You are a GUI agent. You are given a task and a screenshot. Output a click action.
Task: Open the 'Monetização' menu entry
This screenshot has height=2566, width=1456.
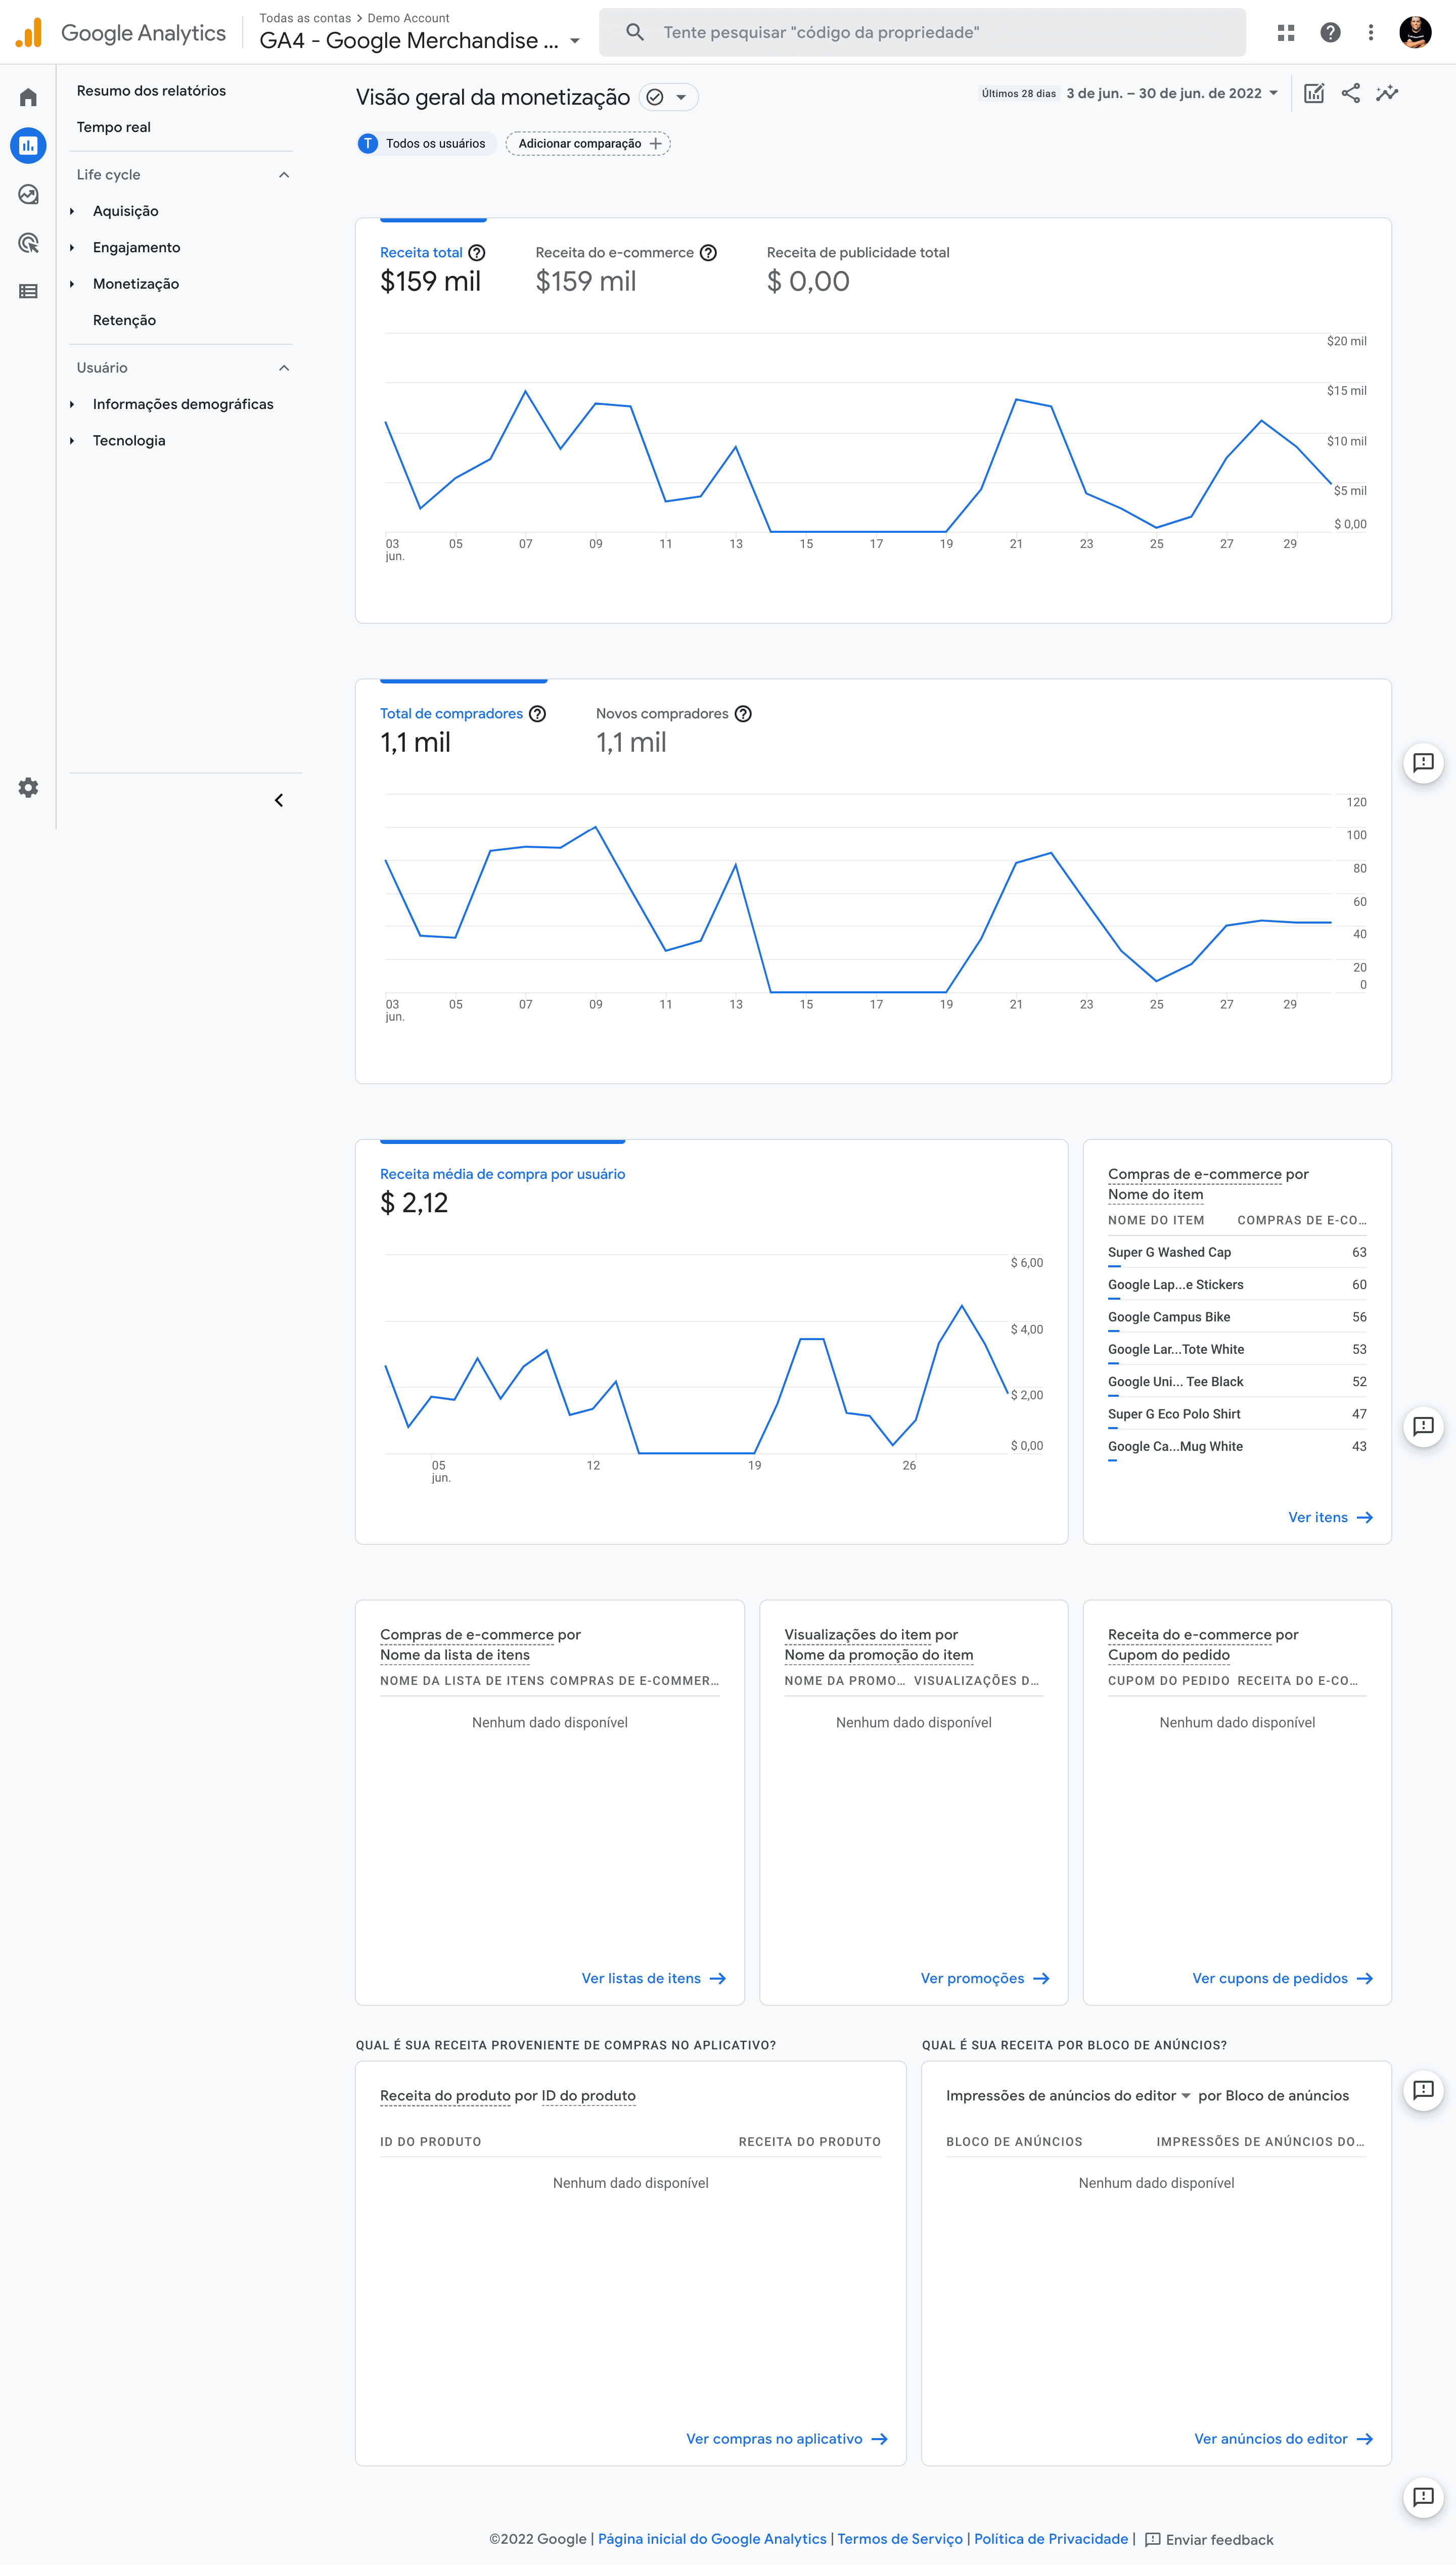(136, 283)
